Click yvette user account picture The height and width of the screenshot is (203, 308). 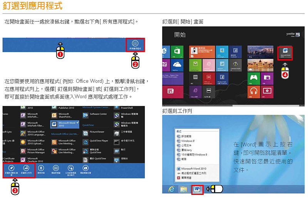[x=298, y=35]
